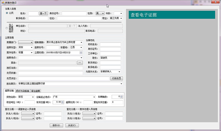Click the 关闭(C) button
This screenshot has height=131, width=221.
[72, 125]
